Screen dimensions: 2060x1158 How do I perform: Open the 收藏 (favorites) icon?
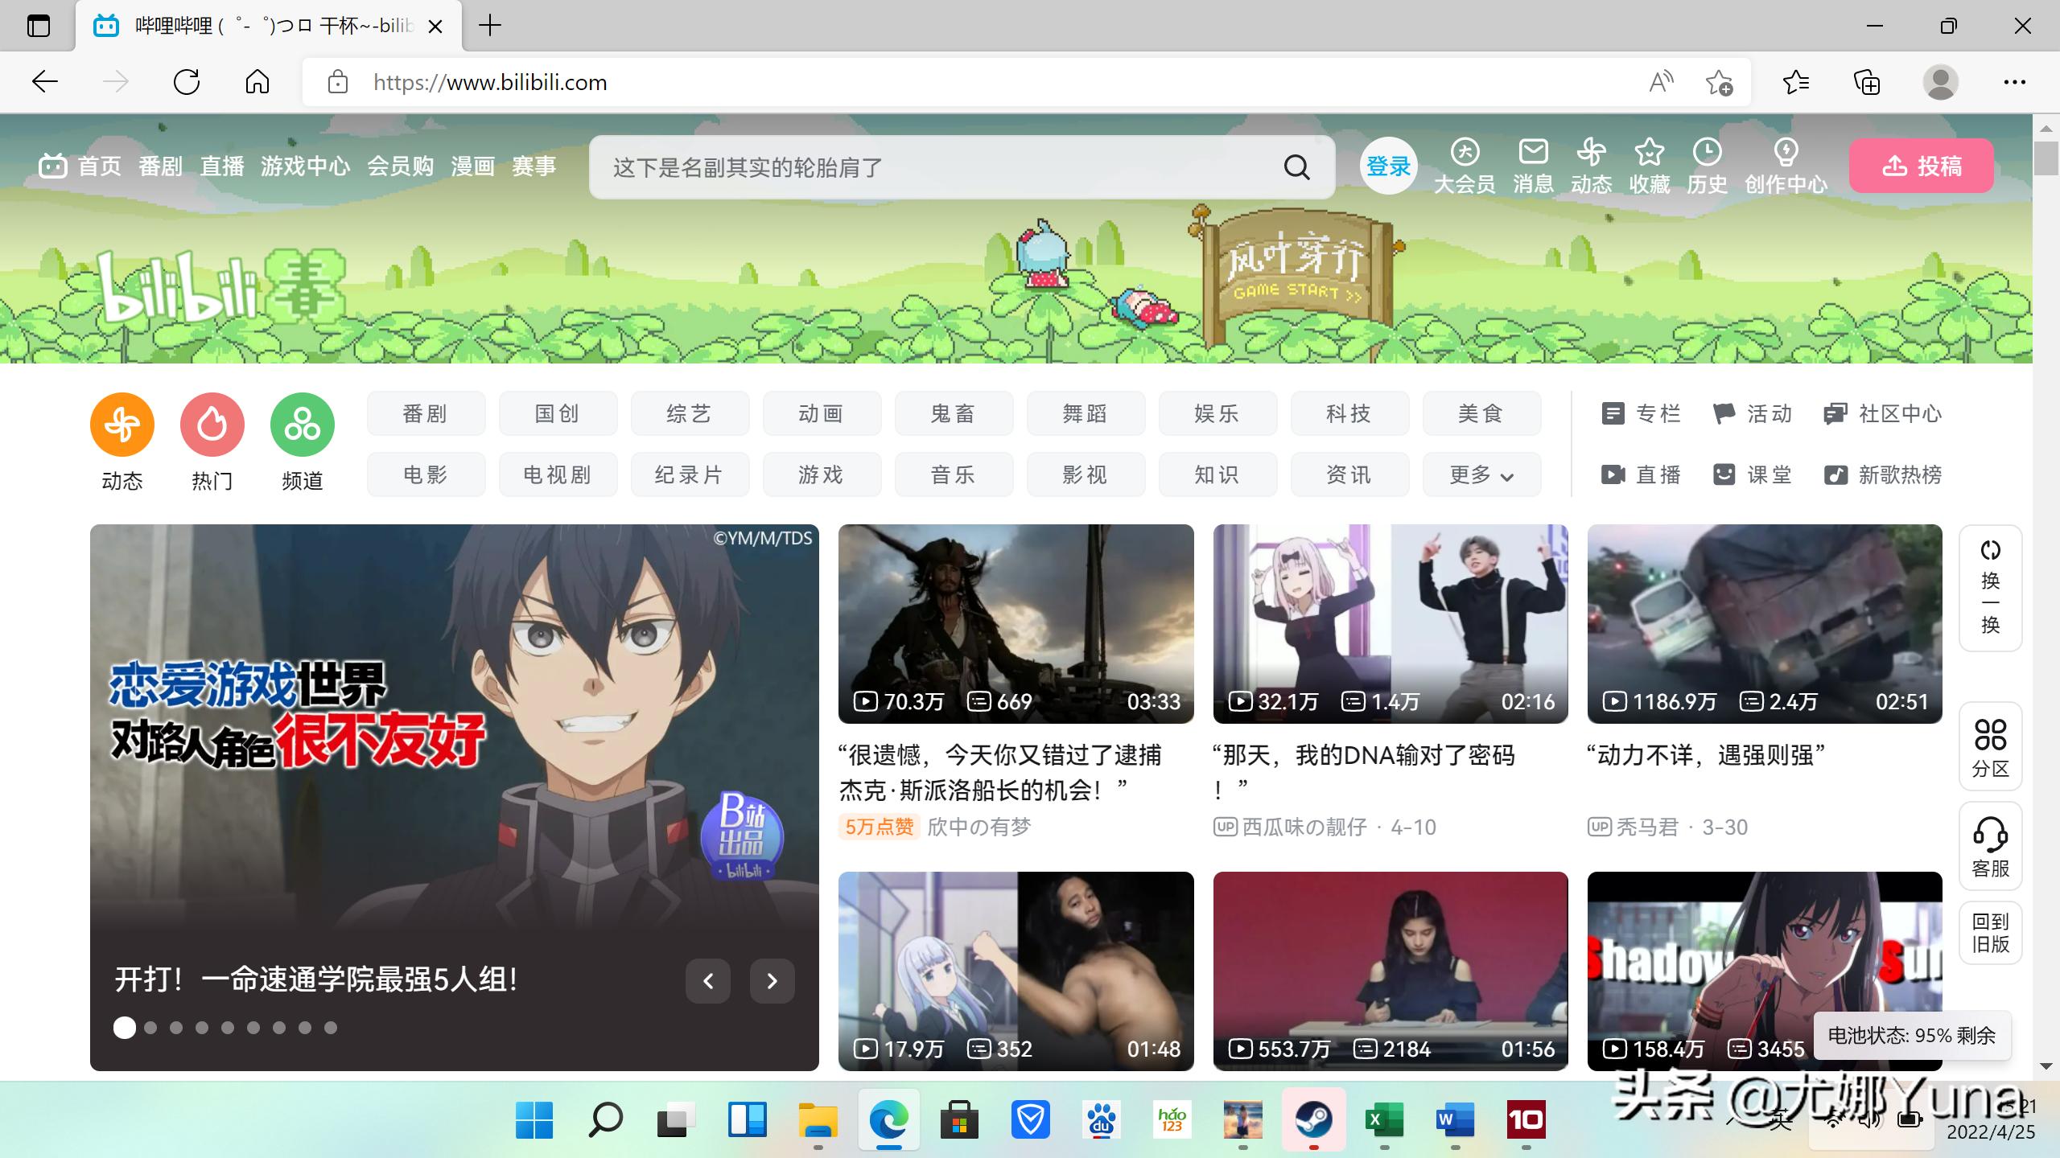[1649, 165]
